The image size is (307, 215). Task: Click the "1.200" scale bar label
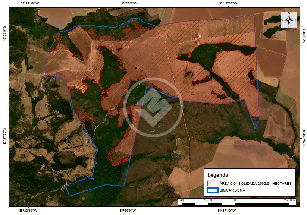coord(208,200)
